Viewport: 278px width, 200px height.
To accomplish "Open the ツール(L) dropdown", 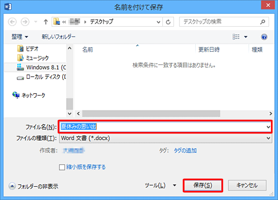I will [x=160, y=185].
